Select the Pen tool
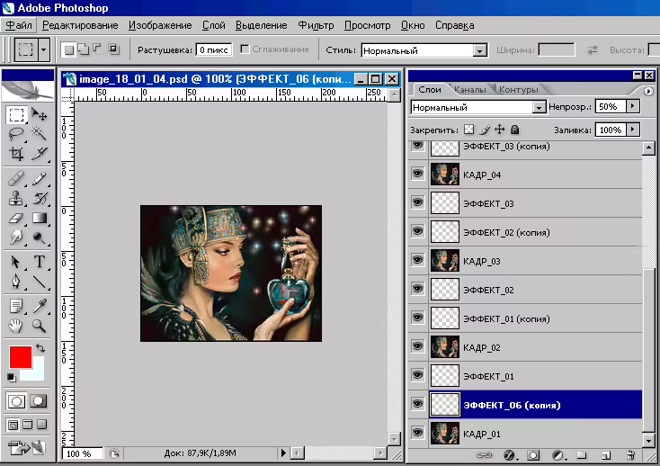Image resolution: width=660 pixels, height=466 pixels. click(x=16, y=282)
